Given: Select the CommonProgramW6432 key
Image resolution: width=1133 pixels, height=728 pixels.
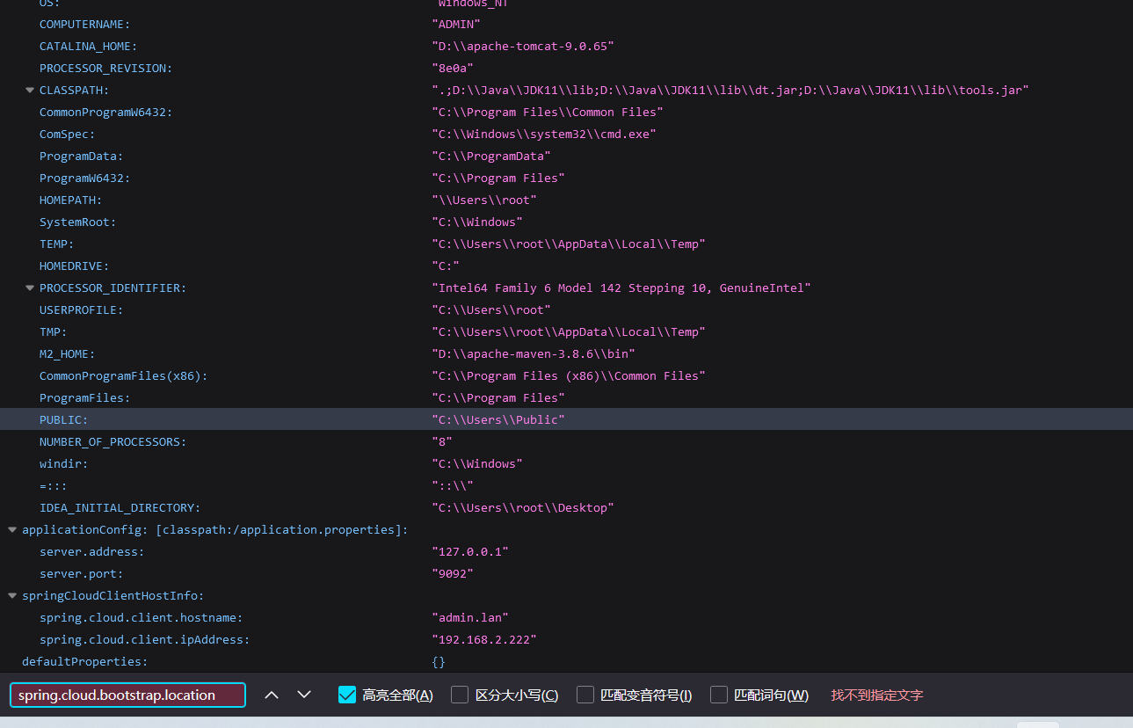Looking at the screenshot, I should point(105,112).
